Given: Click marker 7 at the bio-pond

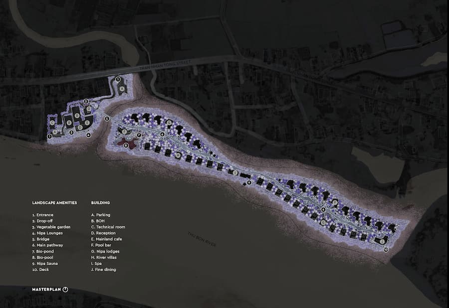Looking at the screenshot, I should coord(139,135).
